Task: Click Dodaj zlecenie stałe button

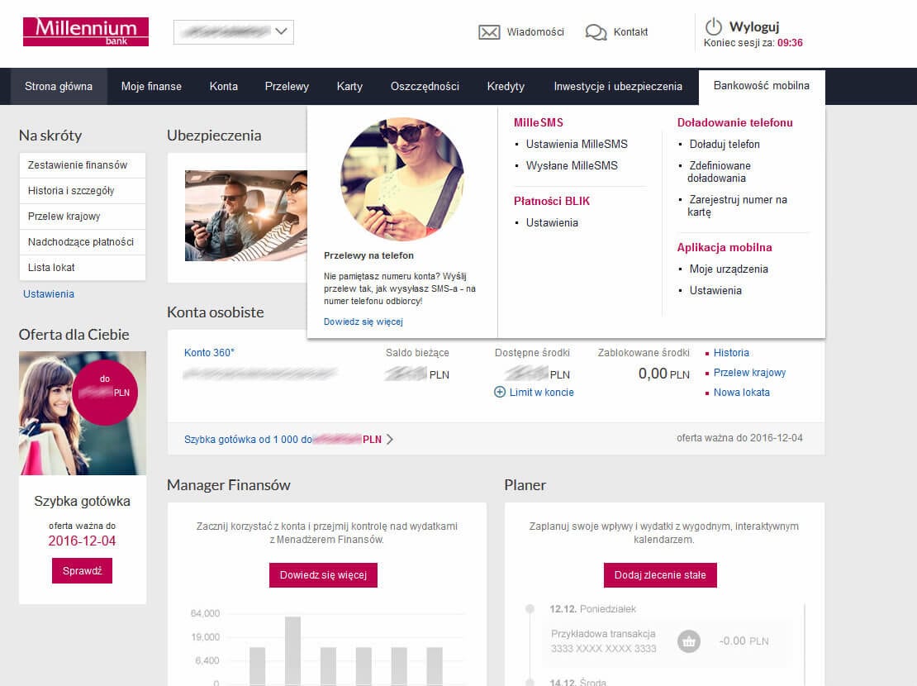Action: tap(660, 574)
